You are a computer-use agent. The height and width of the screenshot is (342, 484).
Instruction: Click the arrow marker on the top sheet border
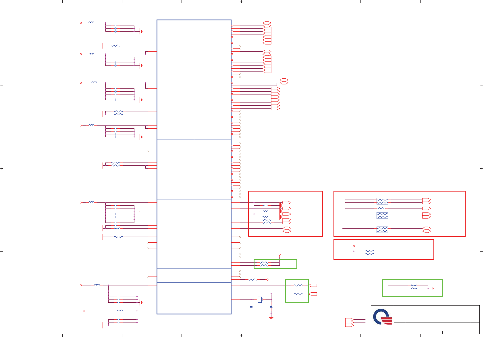[241, 2]
